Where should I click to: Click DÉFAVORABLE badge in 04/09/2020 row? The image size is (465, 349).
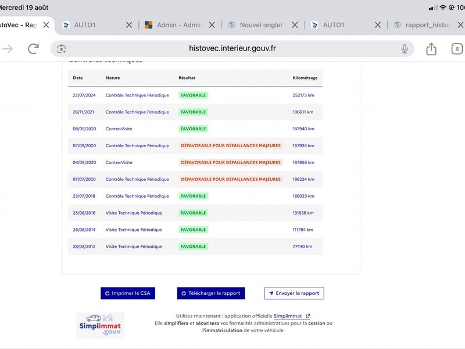click(231, 162)
